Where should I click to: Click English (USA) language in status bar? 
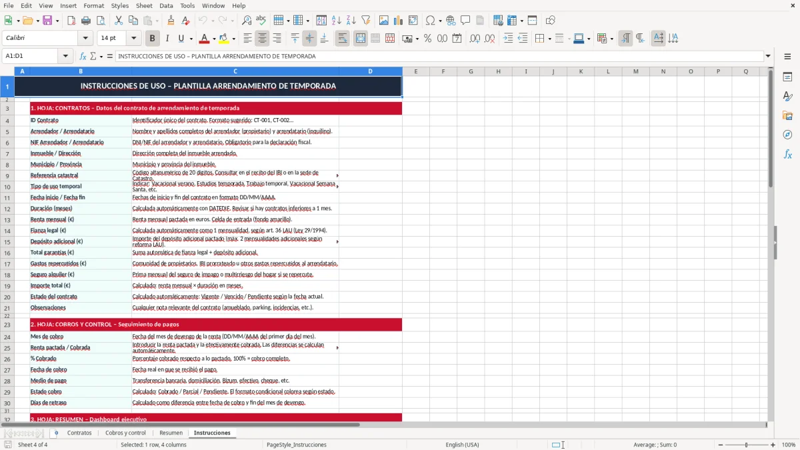coord(462,445)
